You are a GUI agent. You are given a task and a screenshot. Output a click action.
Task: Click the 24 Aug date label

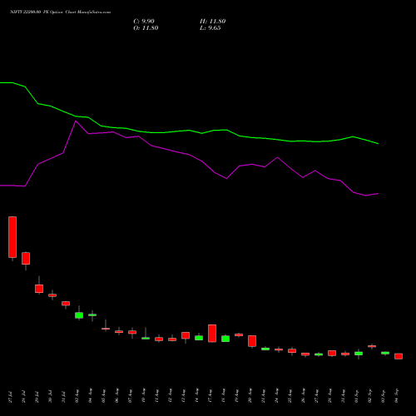coord(277,396)
